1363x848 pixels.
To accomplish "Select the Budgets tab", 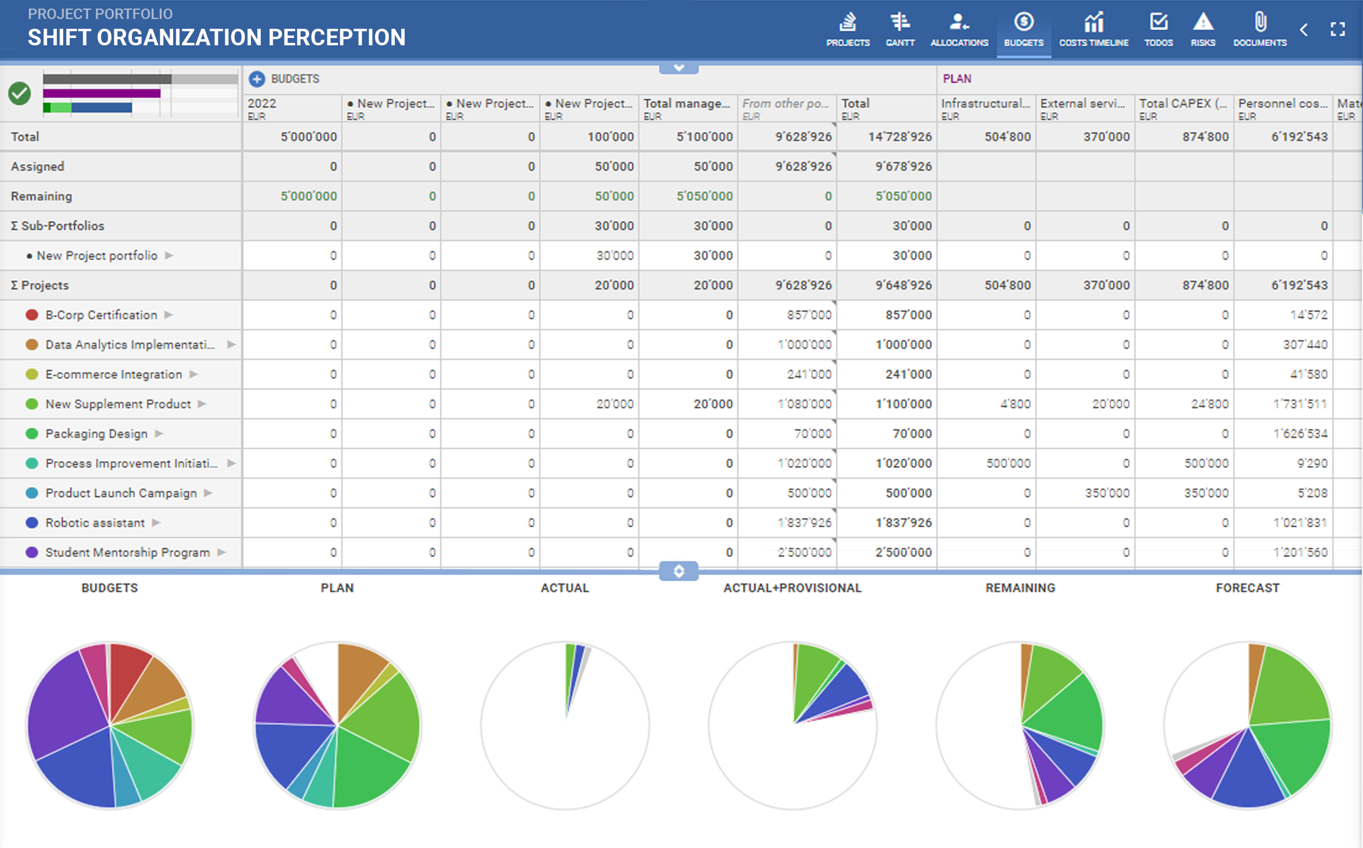I will tap(1024, 29).
